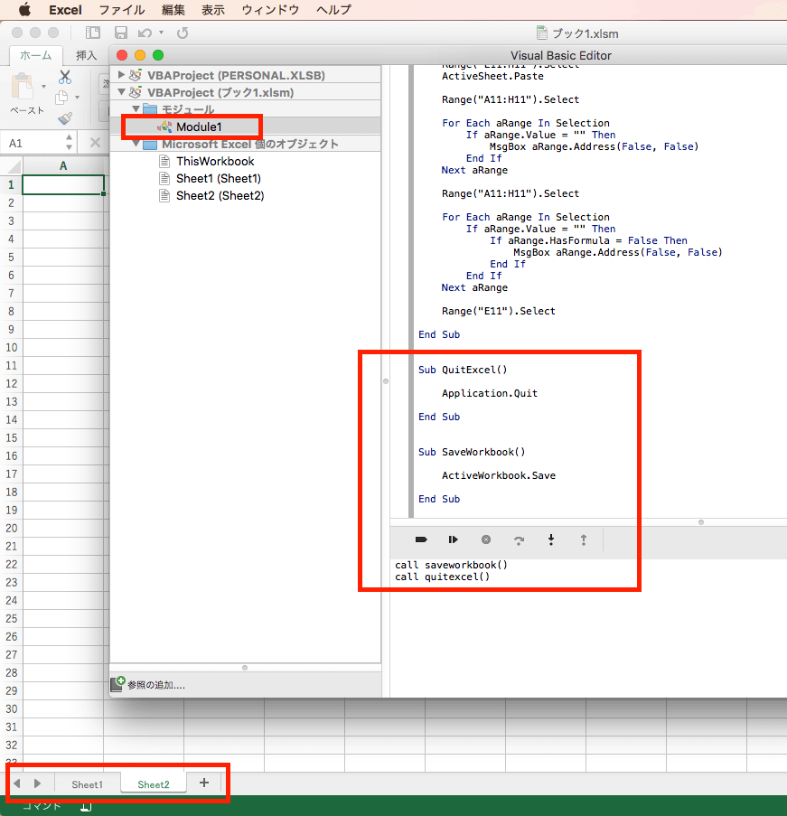Viewport: 787px width, 816px height.
Task: Expand VBAProject (PERSONAL.XLSB) tree node
Action: click(121, 75)
